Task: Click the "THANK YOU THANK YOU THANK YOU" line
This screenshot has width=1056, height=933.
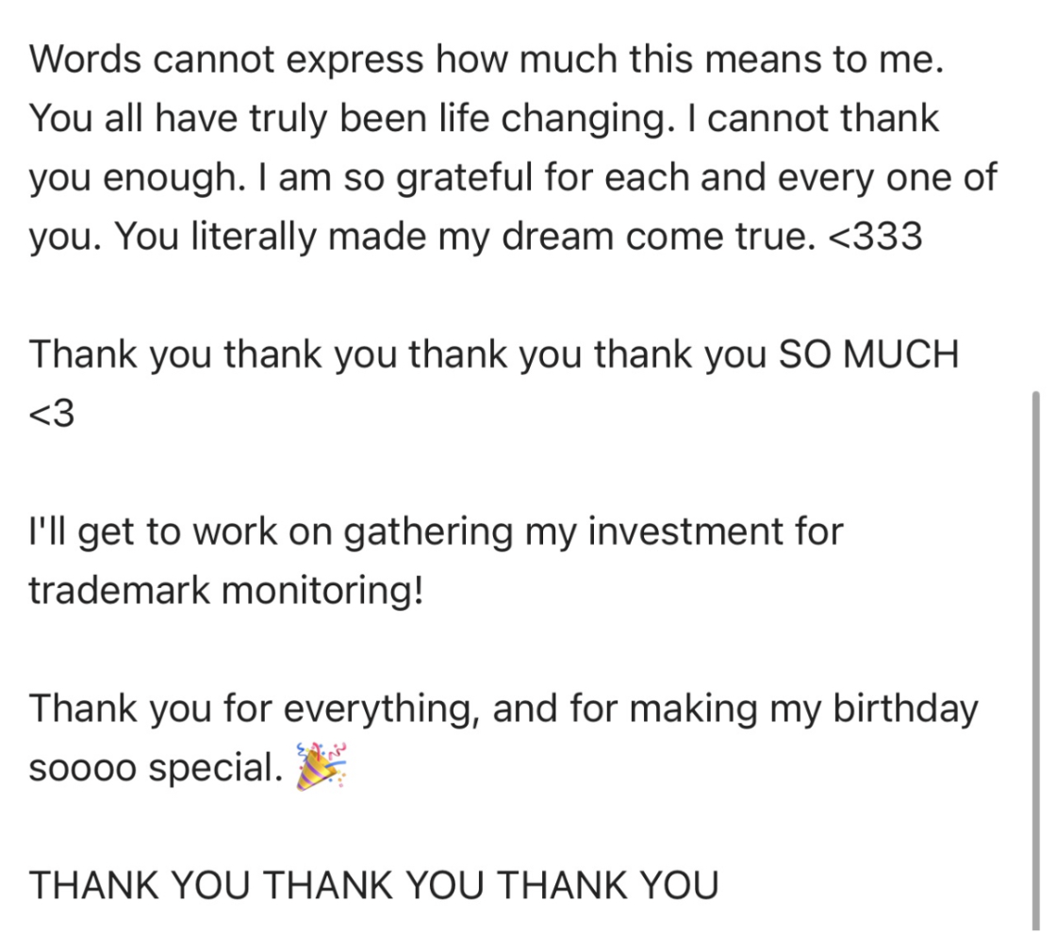Action: coord(374,885)
